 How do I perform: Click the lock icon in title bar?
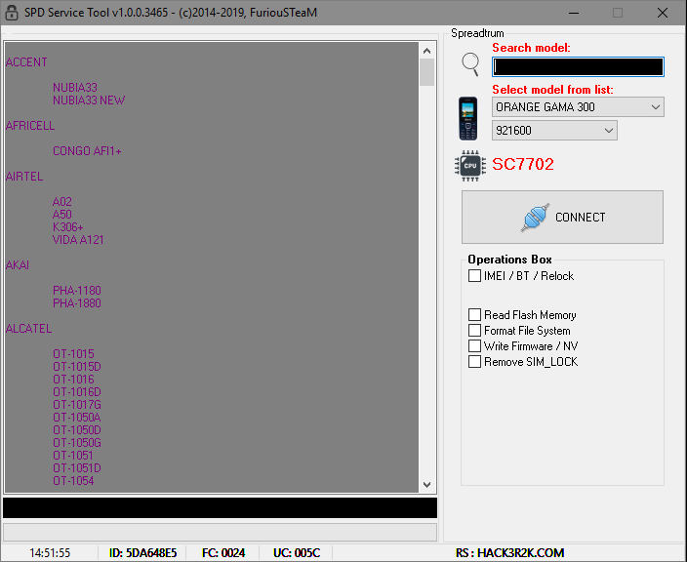(12, 13)
